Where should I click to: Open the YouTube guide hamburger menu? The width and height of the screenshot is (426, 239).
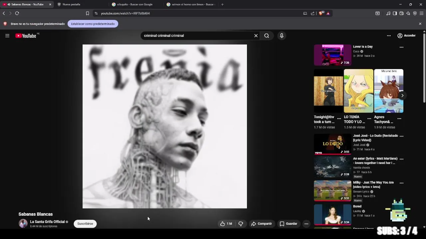point(7,36)
